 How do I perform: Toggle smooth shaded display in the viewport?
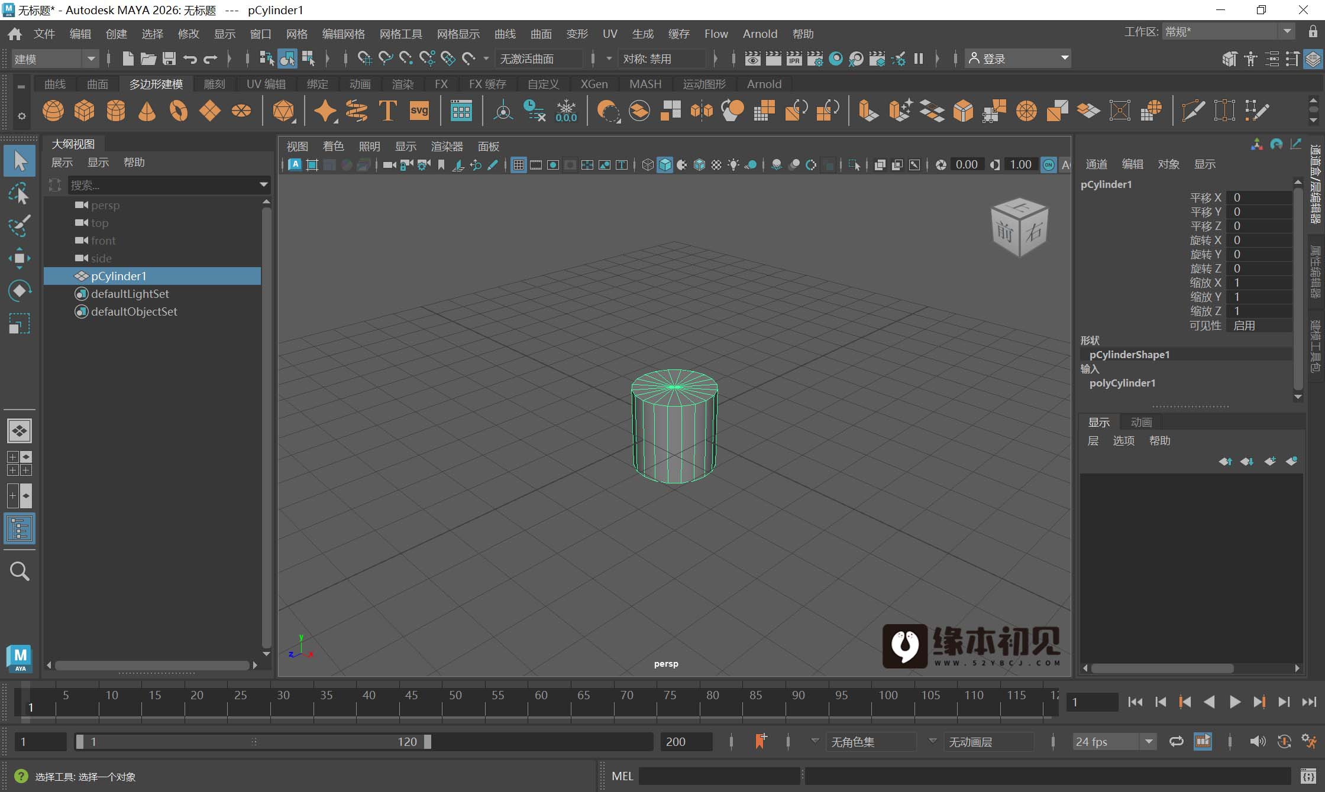(x=664, y=165)
